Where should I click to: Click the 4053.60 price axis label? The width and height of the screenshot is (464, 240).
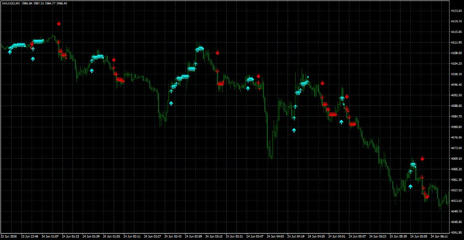[x=456, y=201]
